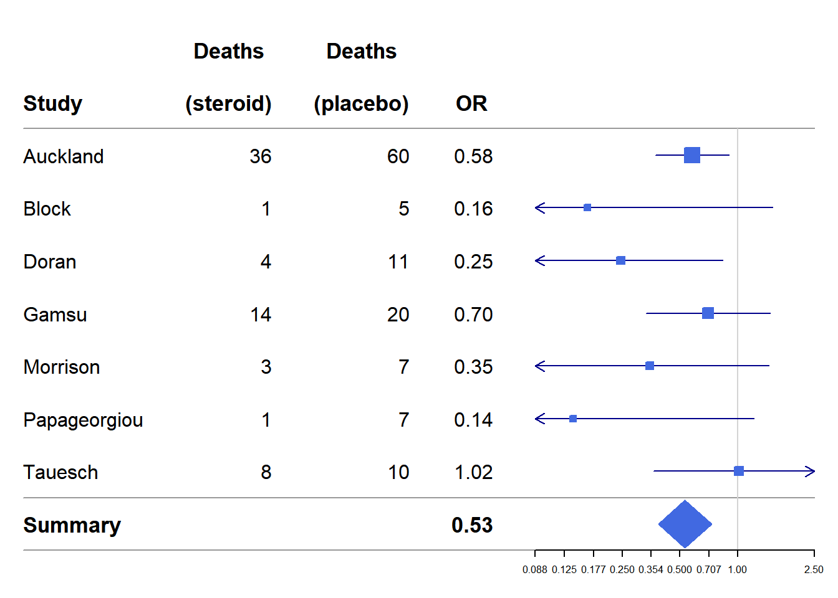Screen dimensions: 838x598
Task: Click the Gamsu odds ratio square marker
Action: (708, 313)
